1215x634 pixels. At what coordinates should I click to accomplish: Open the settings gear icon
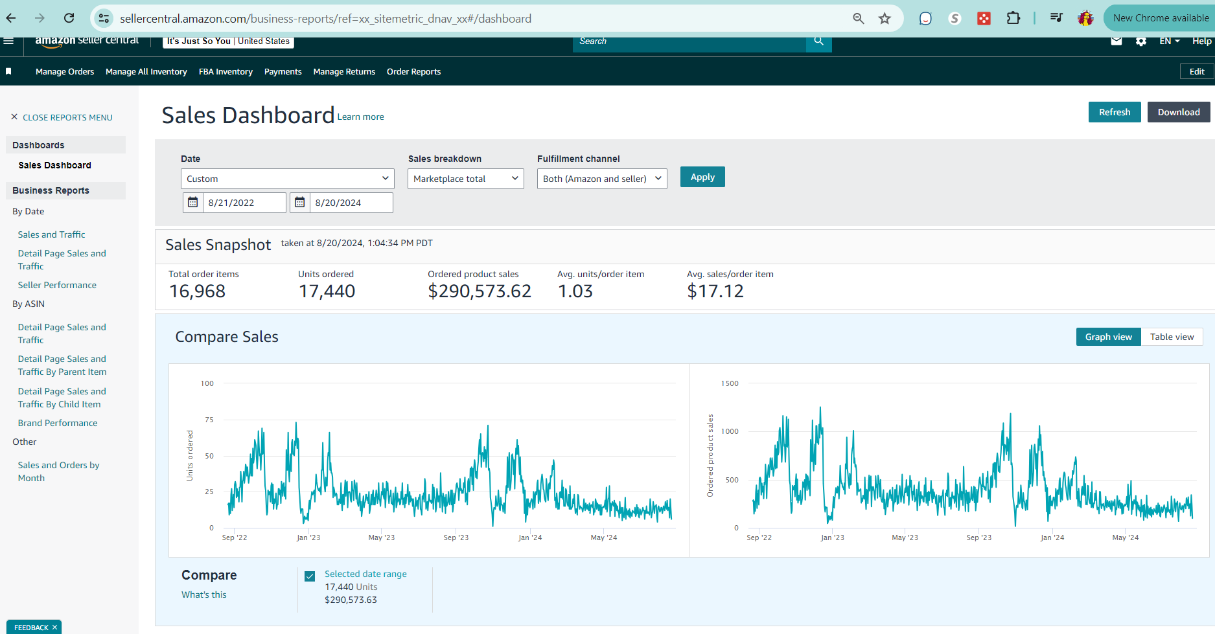click(x=1141, y=41)
